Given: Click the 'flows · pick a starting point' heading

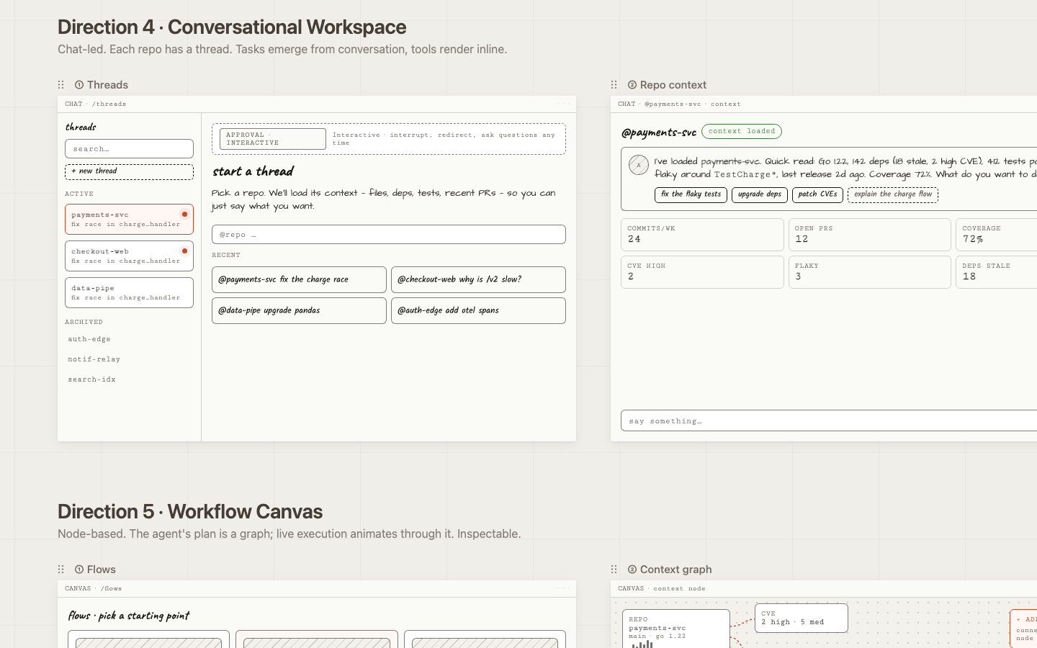Looking at the screenshot, I should (x=129, y=616).
